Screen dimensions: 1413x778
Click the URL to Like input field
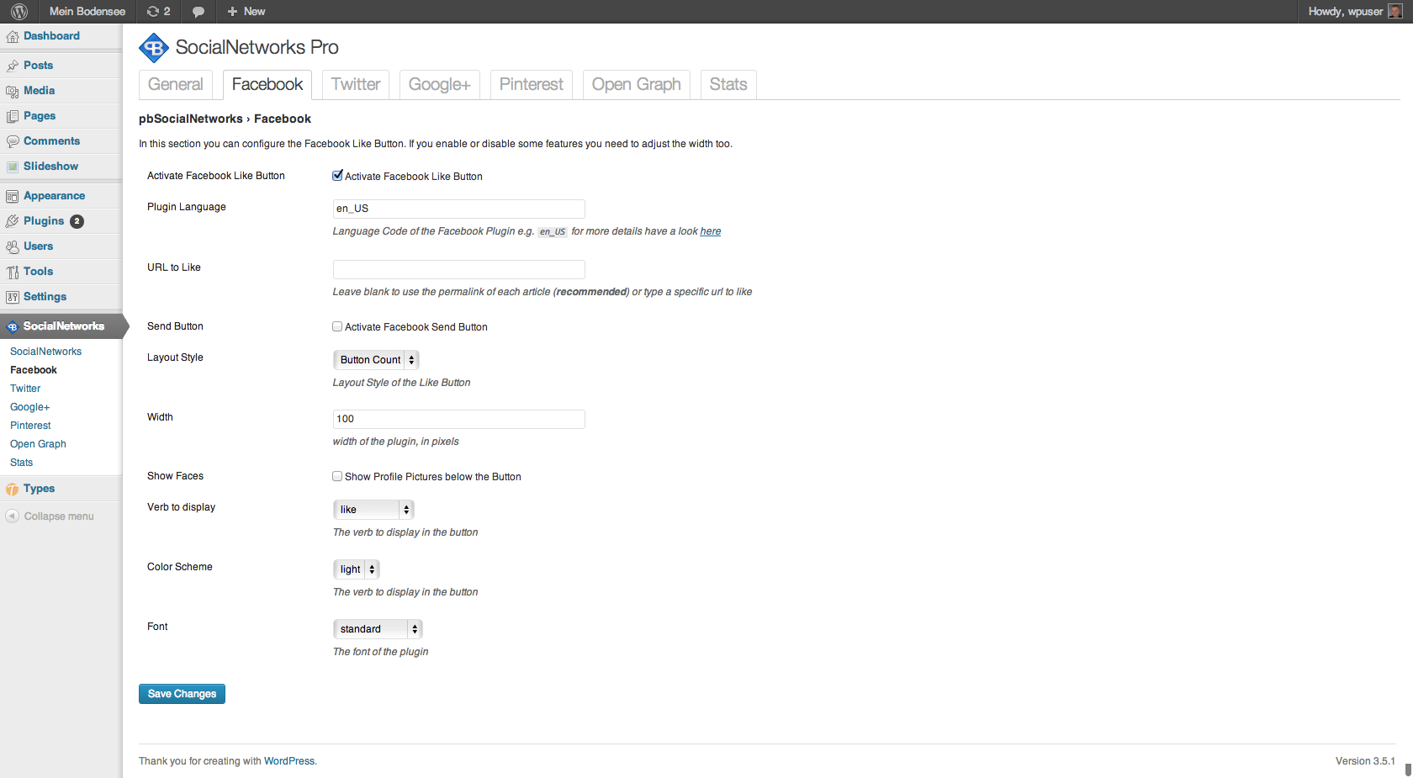pyautogui.click(x=458, y=269)
